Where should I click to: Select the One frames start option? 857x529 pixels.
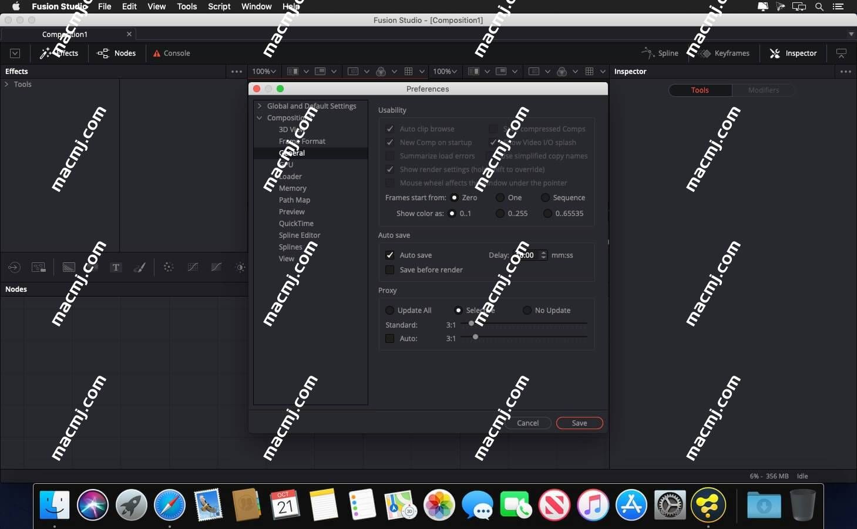tap(500, 197)
